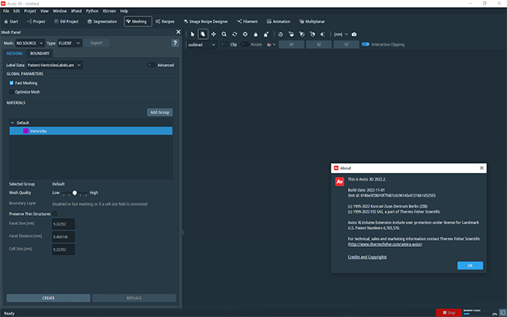Open the Credits and Copyrights link
The width and height of the screenshot is (507, 317).
pos(367,257)
